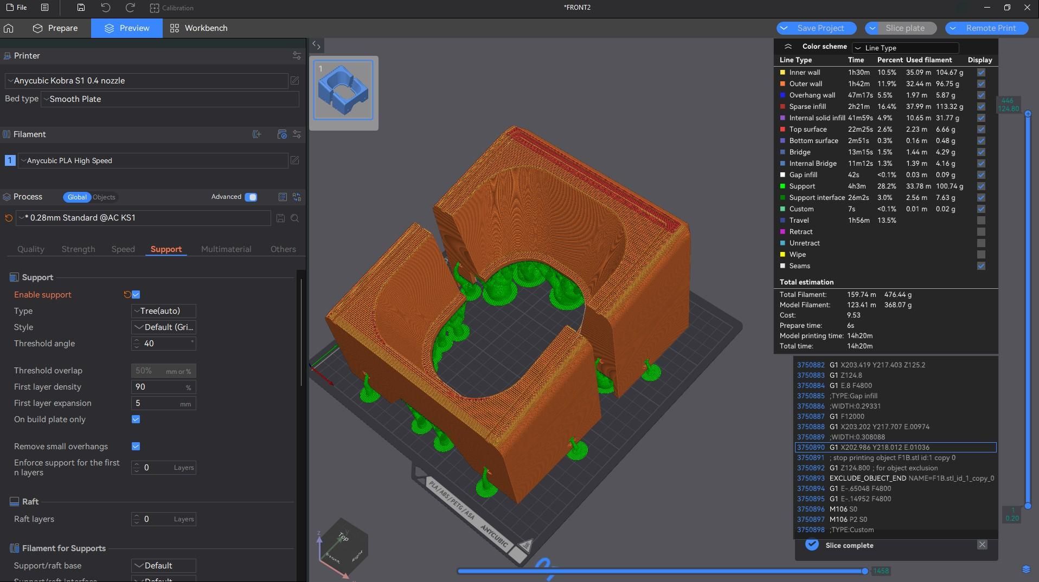This screenshot has height=582, width=1039.
Task: Toggle Remove small overhangs checkbox
Action: (136, 447)
